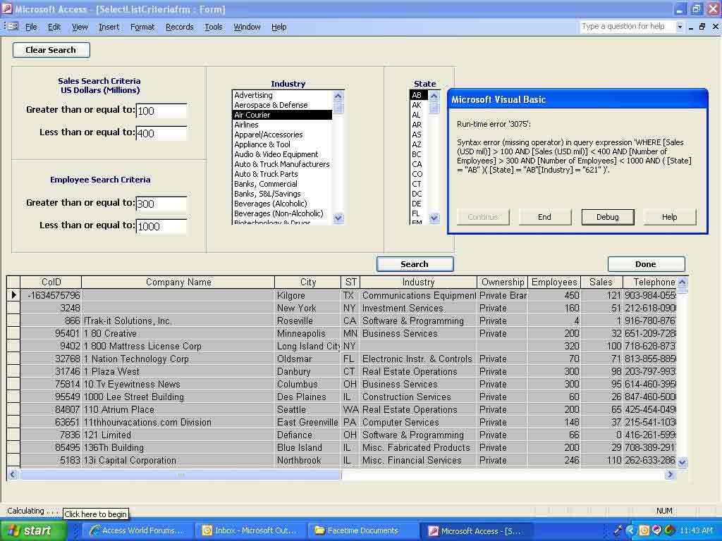Click the Employee greater-than field containing 300
This screenshot has width=722, height=541.
161,204
